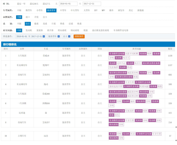Focus the start date field 2016-01-01
The width and height of the screenshot is (177, 145).
[x=68, y=4]
